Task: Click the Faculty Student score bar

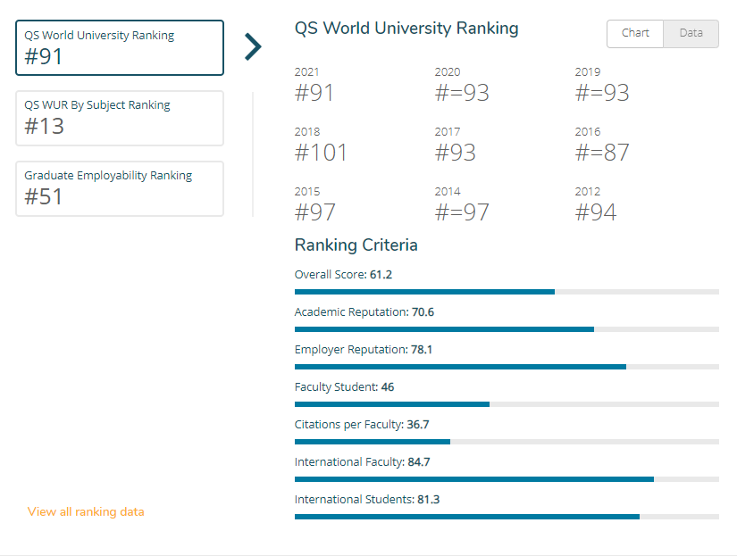Action: pos(507,404)
